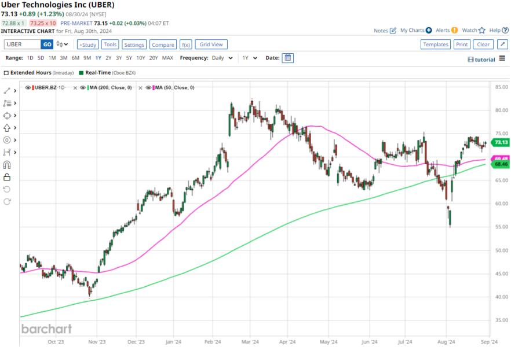
Task: Click the redo arrow icon
Action: (7, 202)
